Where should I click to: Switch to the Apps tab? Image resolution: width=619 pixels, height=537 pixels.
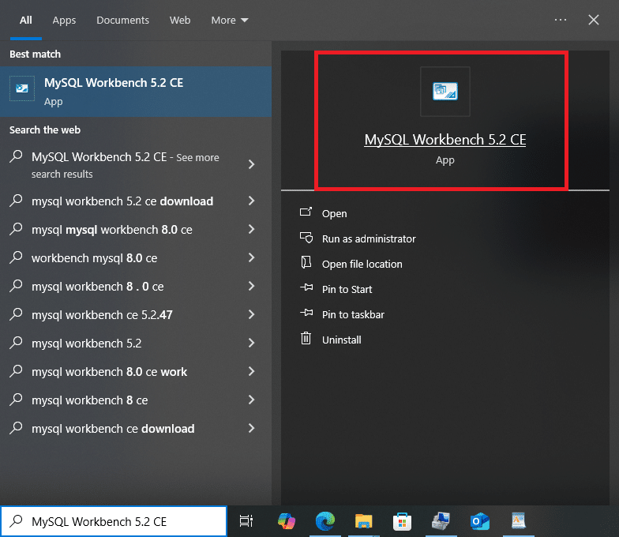click(x=64, y=21)
